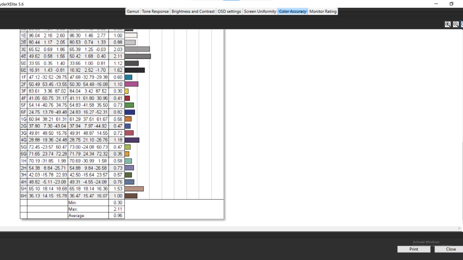Screen dimensions: 463x260
Task: View the Screen Uniformity tab
Action: 260,11
